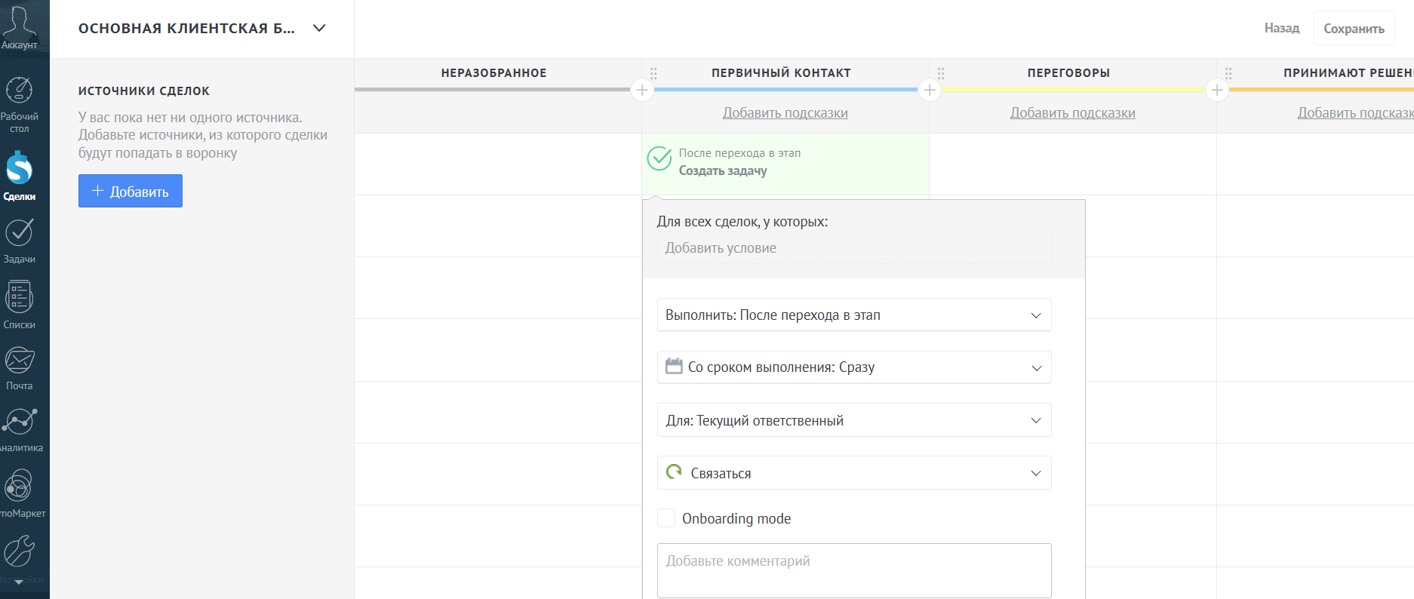The width and height of the screenshot is (1414, 599).
Task: Open the Связаться task type dropdown
Action: point(853,473)
